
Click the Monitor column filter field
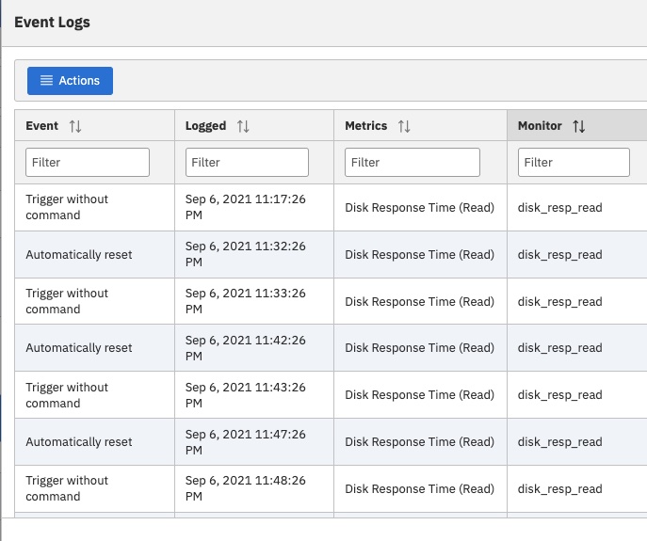pyautogui.click(x=574, y=162)
